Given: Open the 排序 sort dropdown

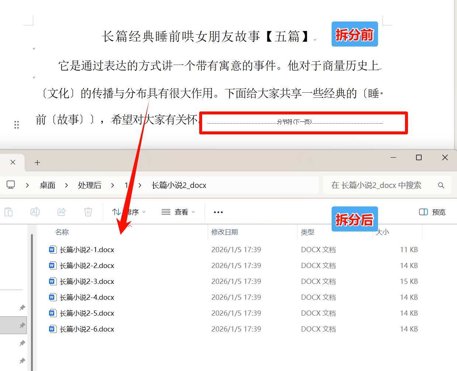Looking at the screenshot, I should tap(133, 212).
